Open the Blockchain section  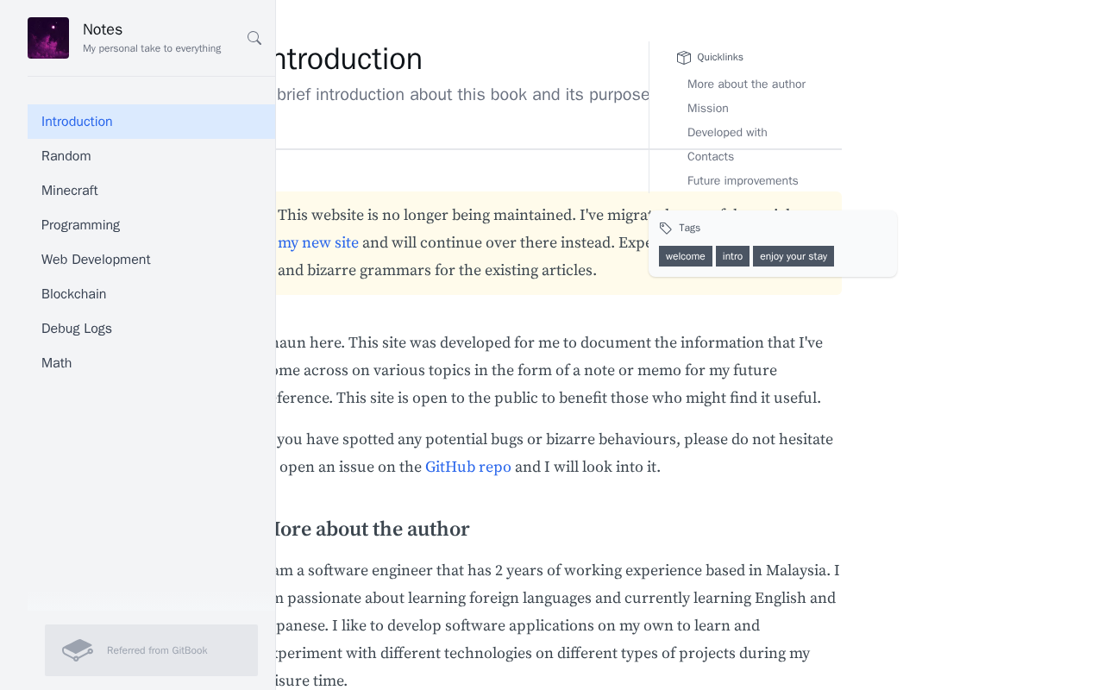pos(74,294)
